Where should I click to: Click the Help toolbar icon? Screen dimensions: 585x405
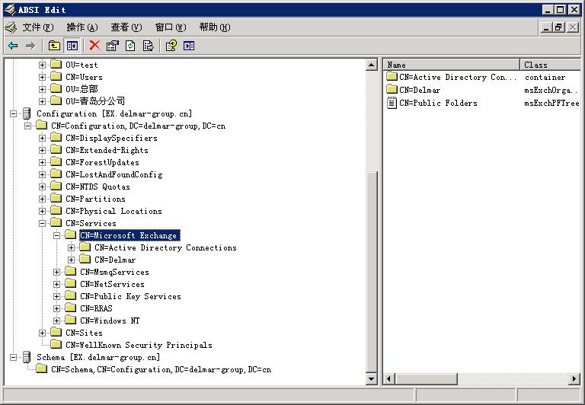[171, 46]
